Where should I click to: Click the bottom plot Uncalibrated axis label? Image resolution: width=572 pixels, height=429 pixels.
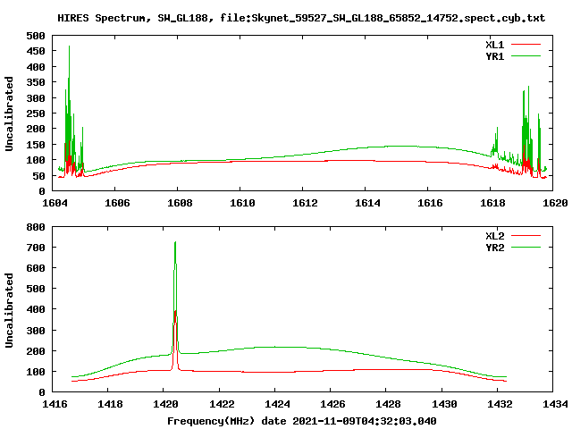9,310
